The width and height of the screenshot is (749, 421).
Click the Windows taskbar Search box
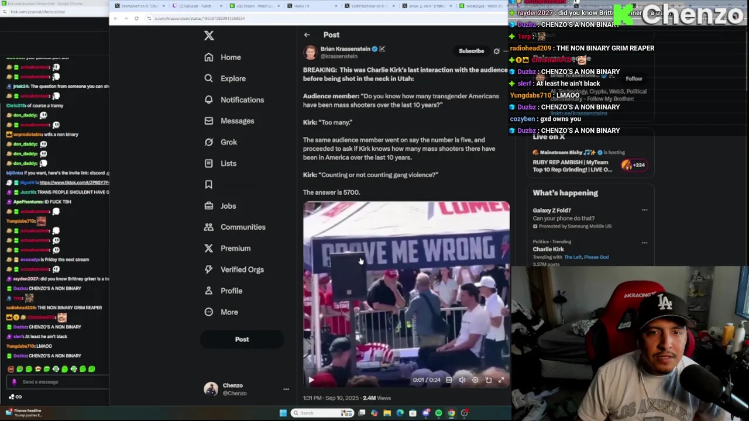322,413
